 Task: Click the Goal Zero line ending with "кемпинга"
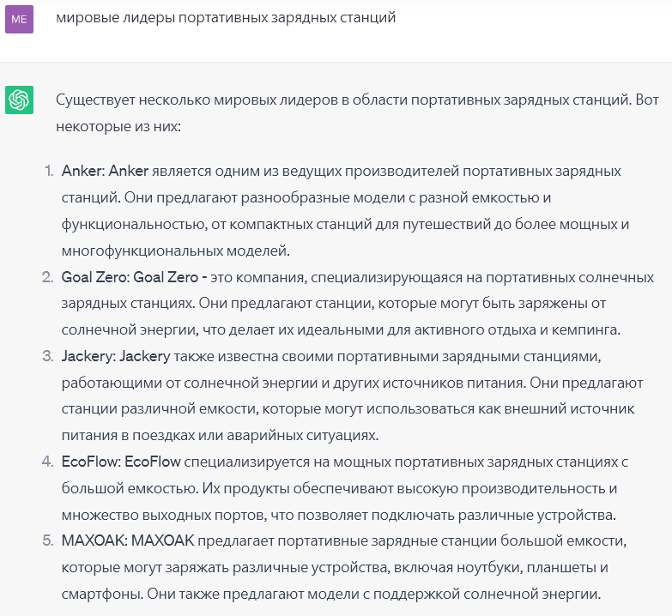pos(341,329)
